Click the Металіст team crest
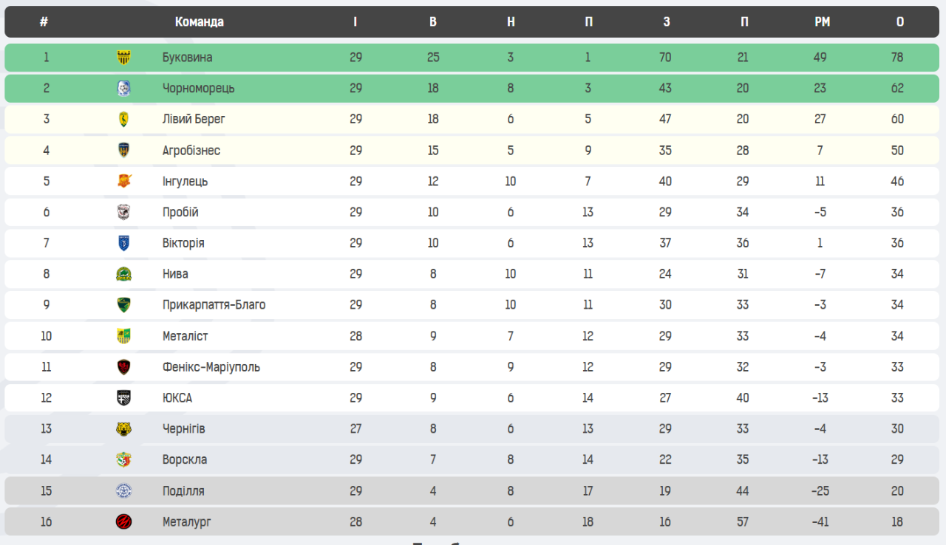The width and height of the screenshot is (946, 545). coord(123,336)
